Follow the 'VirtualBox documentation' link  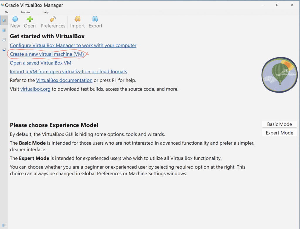point(64,80)
